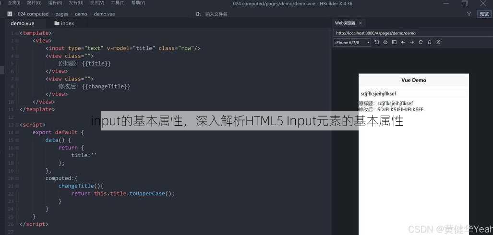
Task: Click the rotate device icon in the browser toolbar
Action: tap(377, 42)
